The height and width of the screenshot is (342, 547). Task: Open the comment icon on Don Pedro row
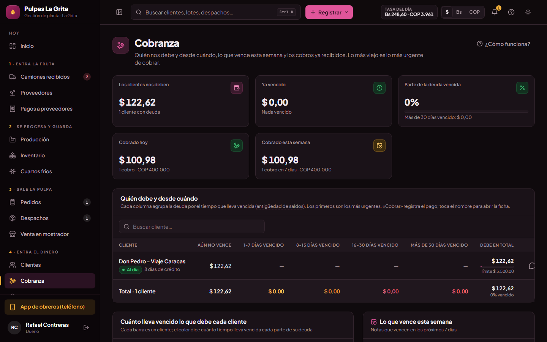[x=532, y=266]
